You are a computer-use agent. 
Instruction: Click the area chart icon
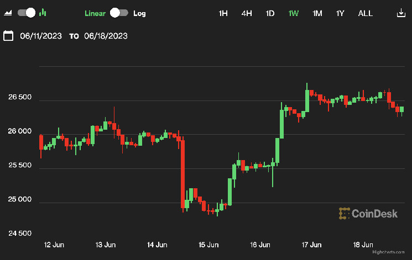[8, 13]
